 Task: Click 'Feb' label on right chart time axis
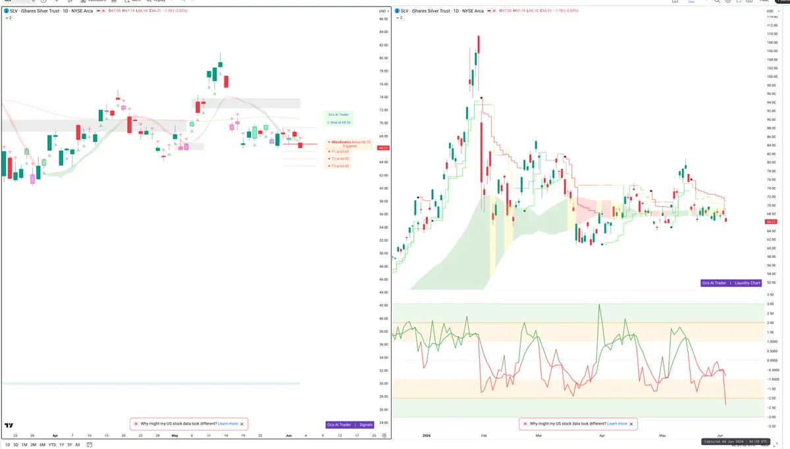pos(483,435)
